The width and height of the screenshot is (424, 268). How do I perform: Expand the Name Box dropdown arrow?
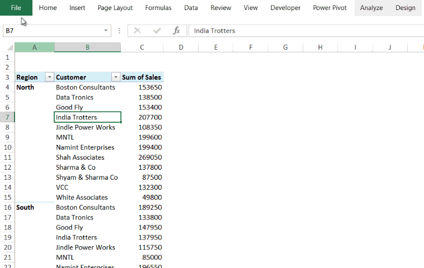click(106, 31)
